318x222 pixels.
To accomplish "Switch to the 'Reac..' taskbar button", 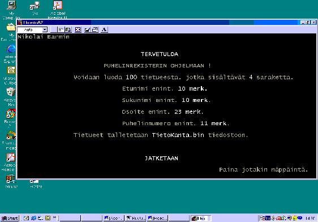I will 157,219.
